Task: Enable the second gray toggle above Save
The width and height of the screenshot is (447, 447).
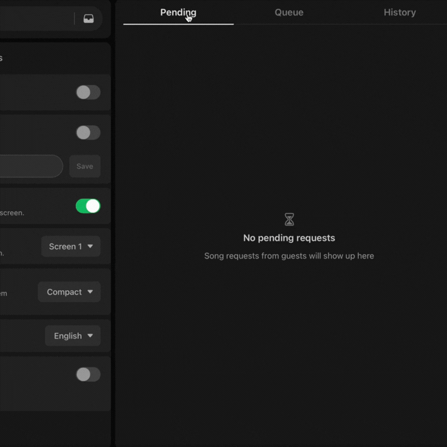Action: click(x=88, y=132)
